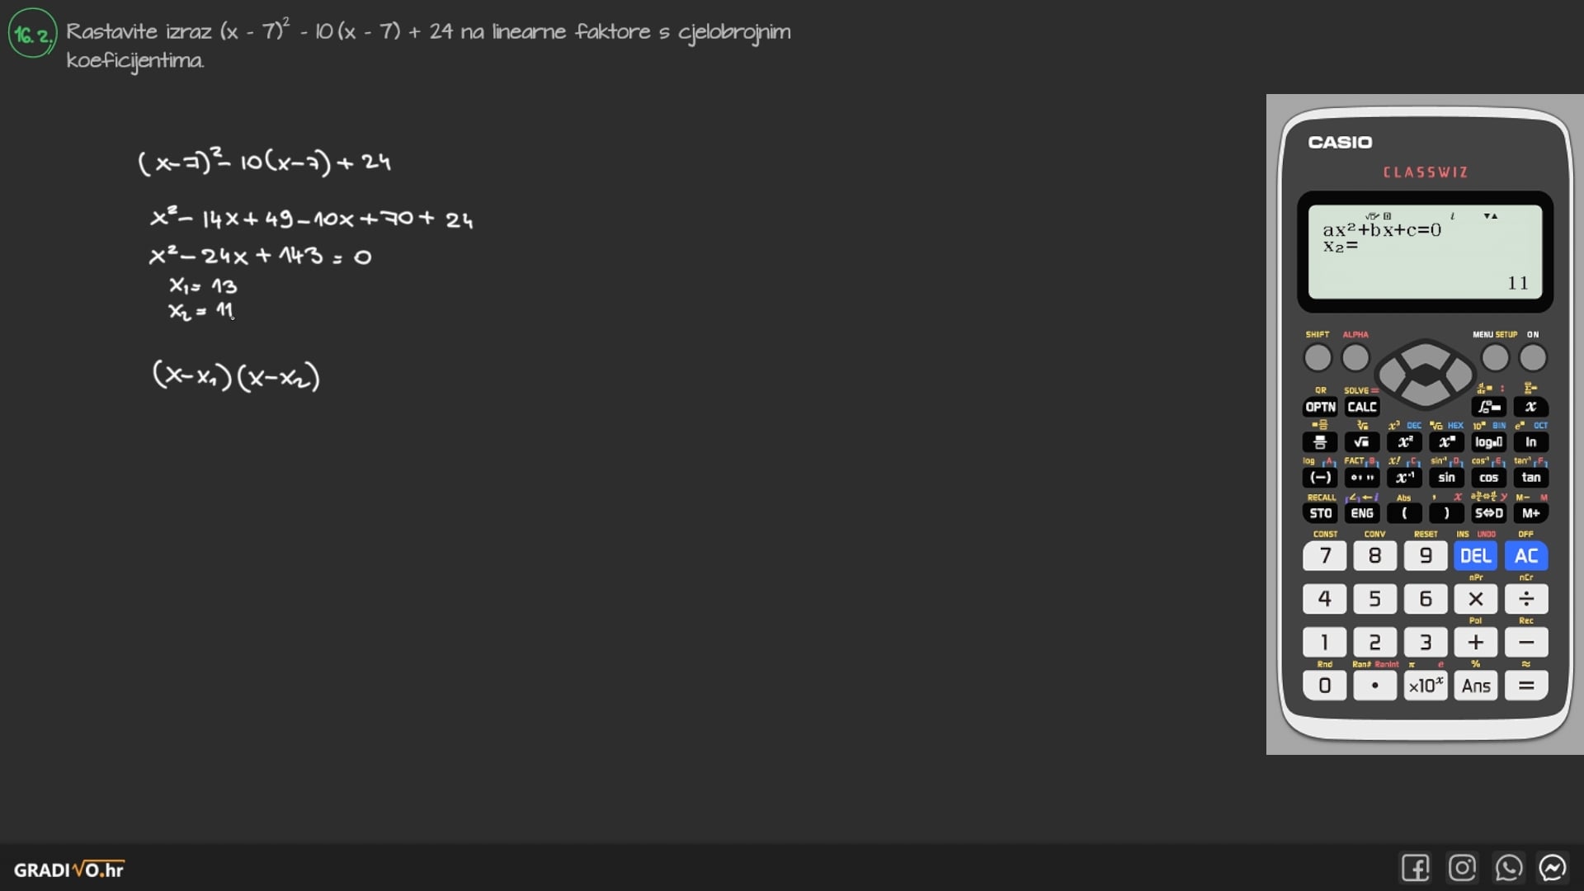Image resolution: width=1584 pixels, height=891 pixels.
Task: Click the Messenger icon
Action: [1553, 868]
